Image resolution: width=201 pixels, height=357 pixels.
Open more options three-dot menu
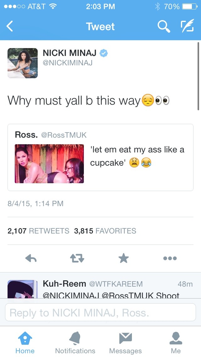click(170, 258)
